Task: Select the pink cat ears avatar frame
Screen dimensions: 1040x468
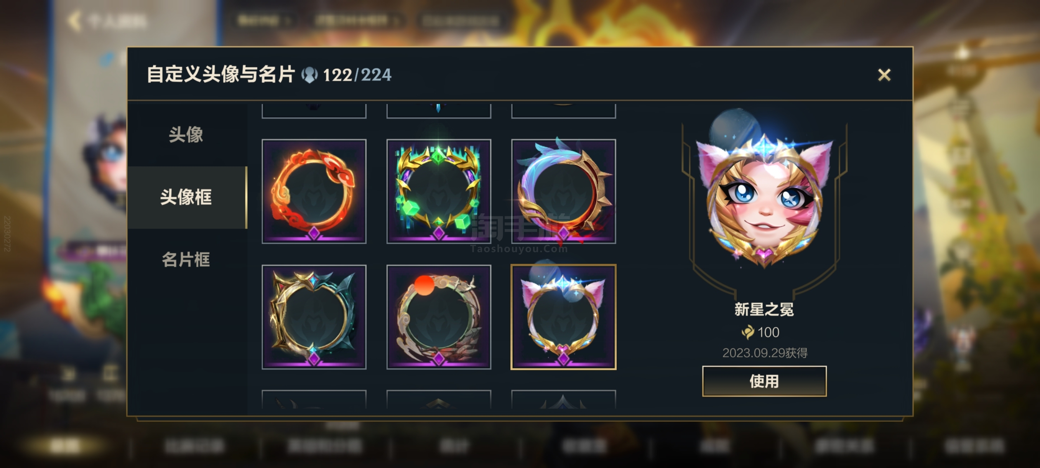Action: [563, 317]
